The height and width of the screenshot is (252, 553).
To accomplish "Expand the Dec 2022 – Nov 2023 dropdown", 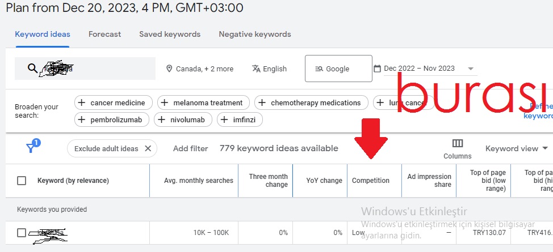I will click(471, 69).
